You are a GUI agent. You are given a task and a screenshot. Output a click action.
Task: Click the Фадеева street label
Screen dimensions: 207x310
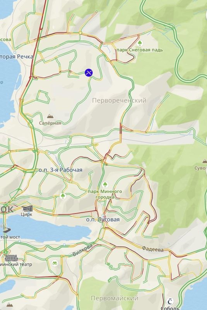[153, 249]
